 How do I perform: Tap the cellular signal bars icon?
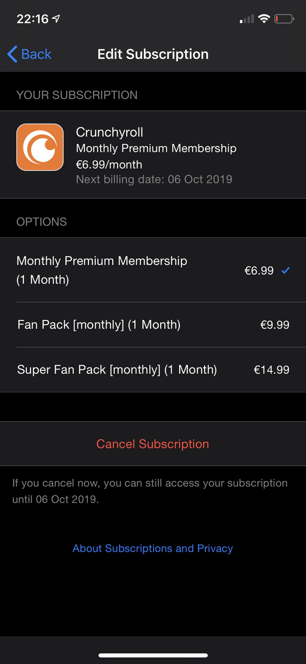[247, 20]
